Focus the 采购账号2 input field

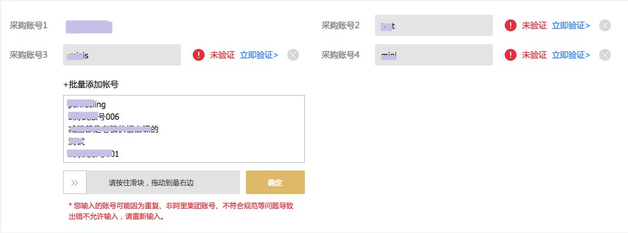(434, 25)
